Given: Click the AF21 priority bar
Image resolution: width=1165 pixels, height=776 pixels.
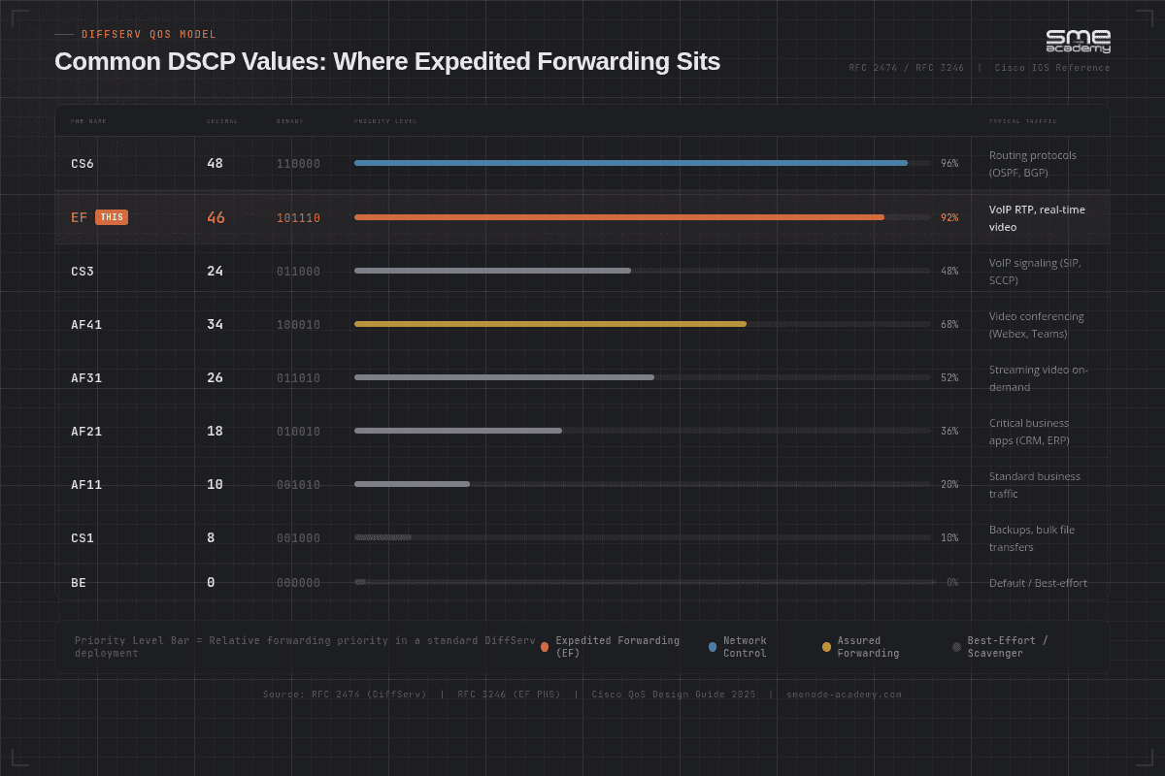Looking at the screenshot, I should point(458,431).
